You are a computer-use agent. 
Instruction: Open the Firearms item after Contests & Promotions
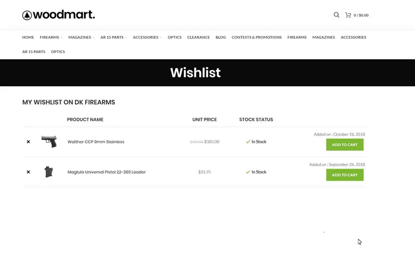pyautogui.click(x=297, y=37)
